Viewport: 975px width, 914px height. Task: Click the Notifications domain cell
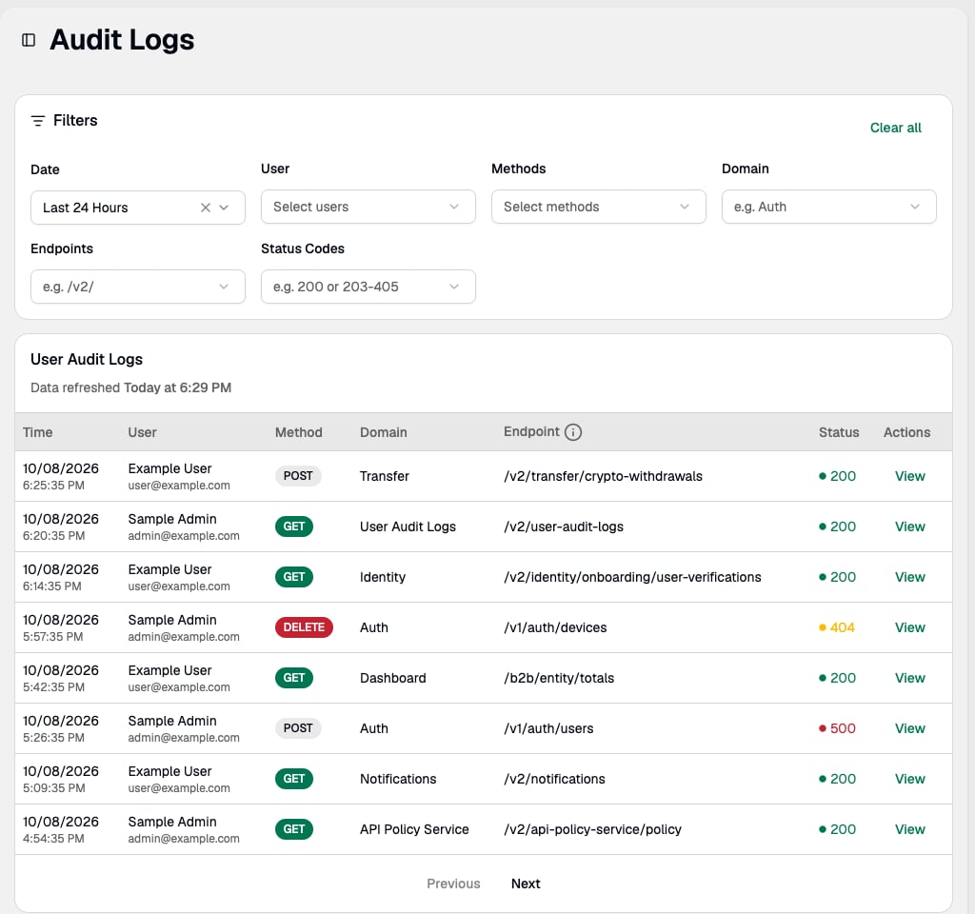tap(398, 779)
